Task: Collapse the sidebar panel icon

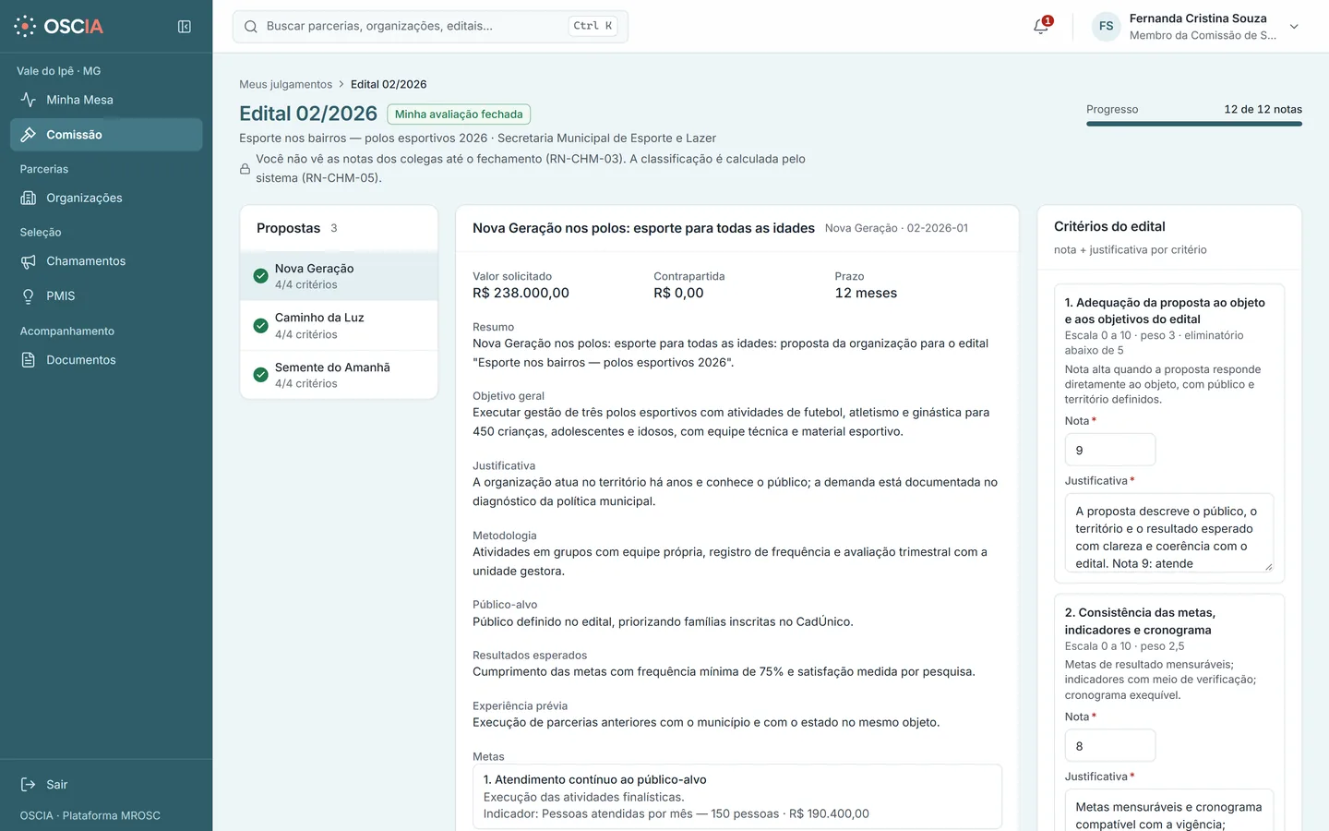Action: click(185, 27)
